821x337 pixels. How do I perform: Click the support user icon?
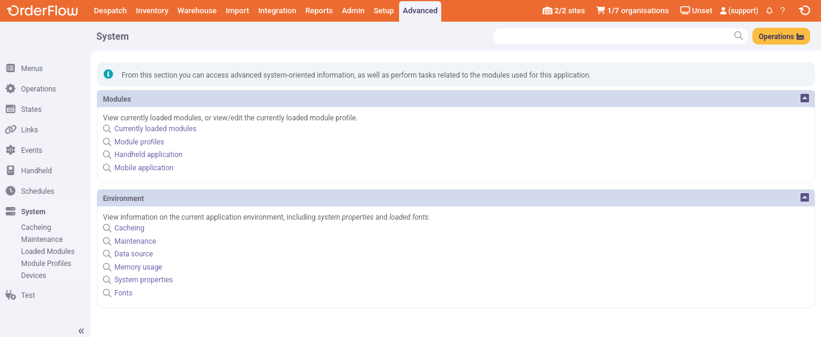tap(723, 11)
